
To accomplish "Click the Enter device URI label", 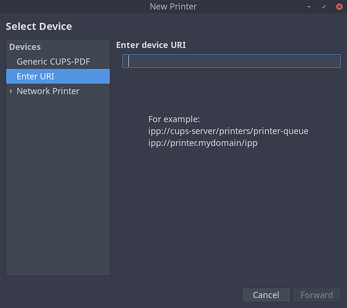I will point(151,45).
